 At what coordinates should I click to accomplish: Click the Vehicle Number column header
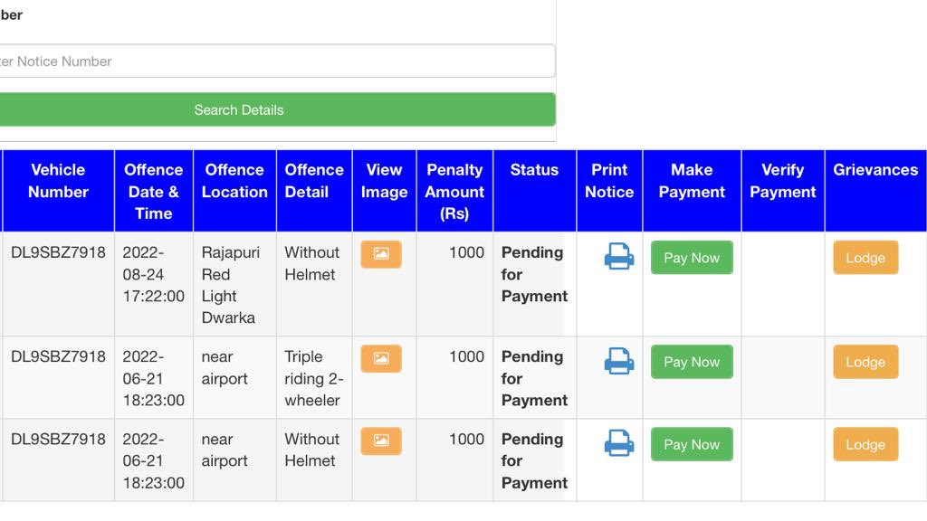(x=58, y=190)
